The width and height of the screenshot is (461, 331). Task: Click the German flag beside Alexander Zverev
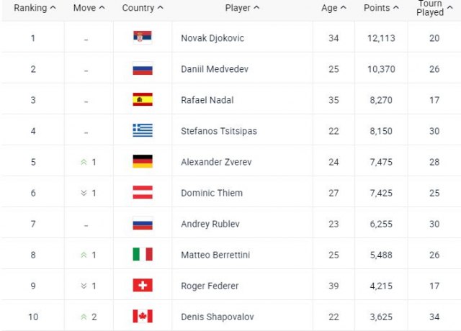coord(142,162)
